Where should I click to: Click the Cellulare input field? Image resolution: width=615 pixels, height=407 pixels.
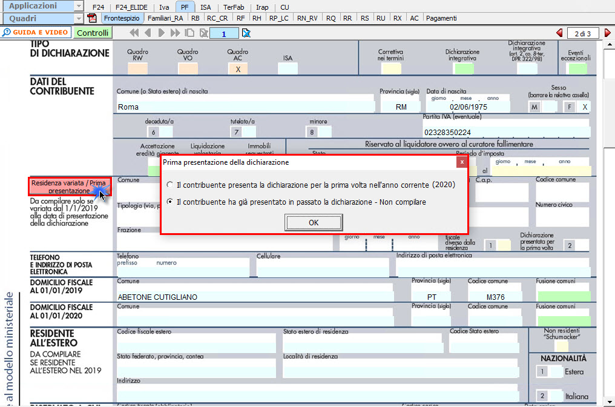(x=323, y=267)
